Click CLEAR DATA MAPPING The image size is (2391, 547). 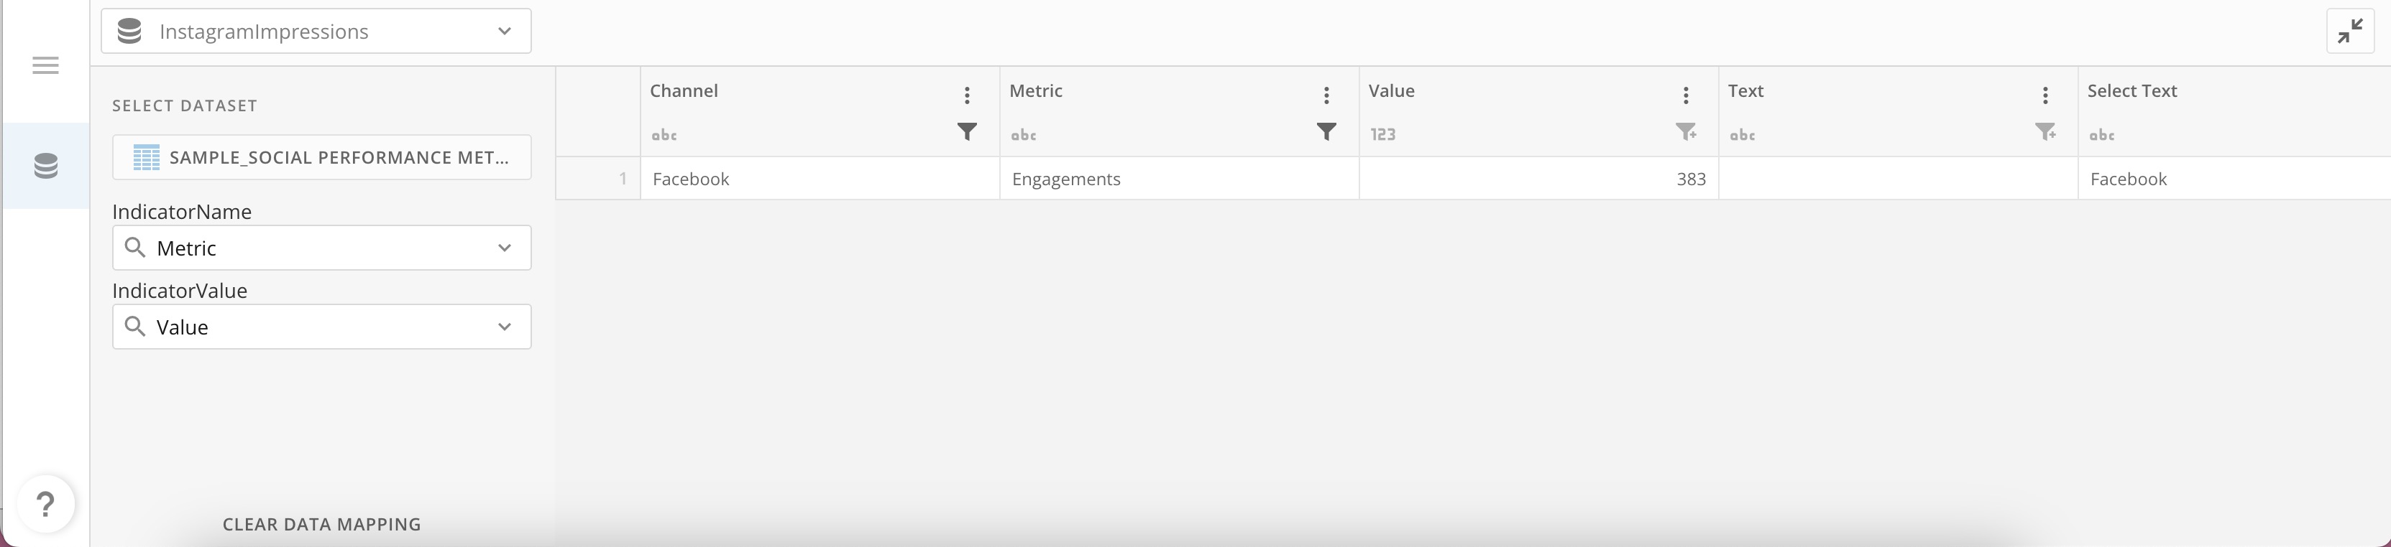(321, 524)
